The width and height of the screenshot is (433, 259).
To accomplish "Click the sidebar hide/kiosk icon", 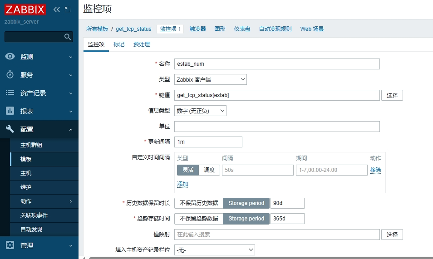I will click(68, 10).
